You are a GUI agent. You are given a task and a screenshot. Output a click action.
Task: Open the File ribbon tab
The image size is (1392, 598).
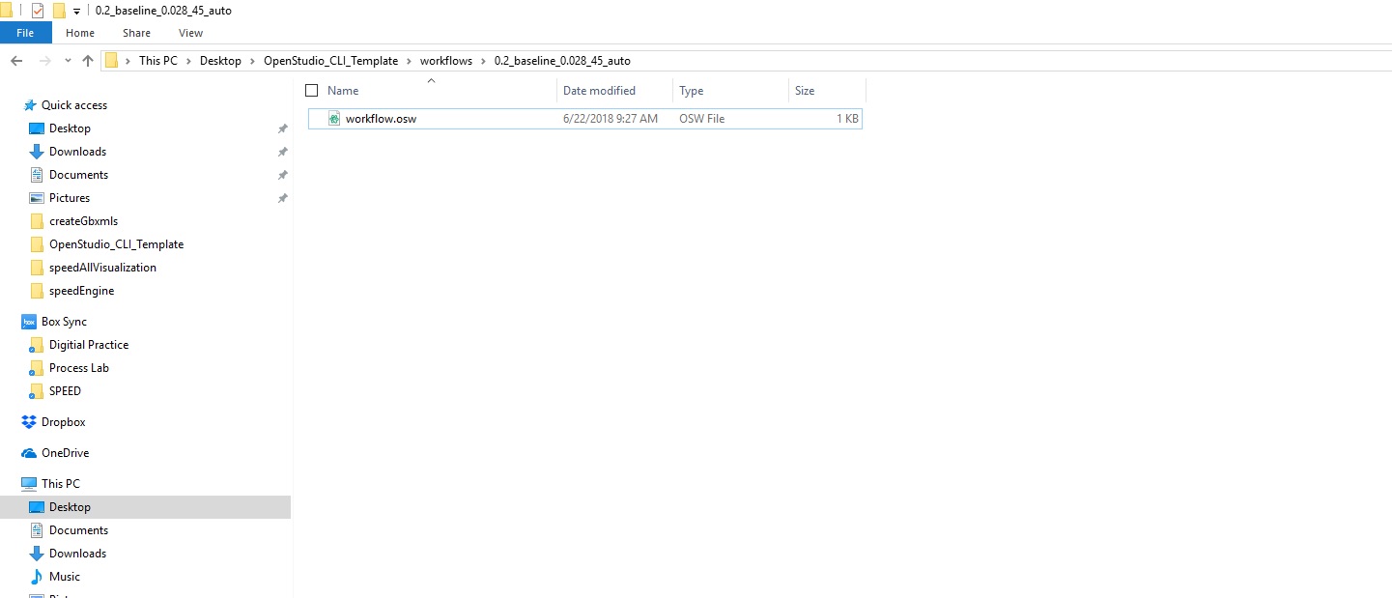tap(25, 33)
